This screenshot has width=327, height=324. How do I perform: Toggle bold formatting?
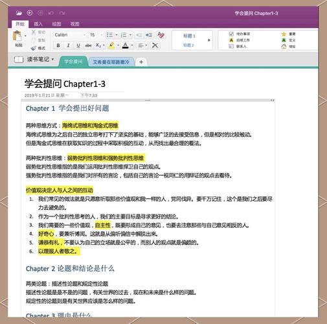tap(58, 45)
